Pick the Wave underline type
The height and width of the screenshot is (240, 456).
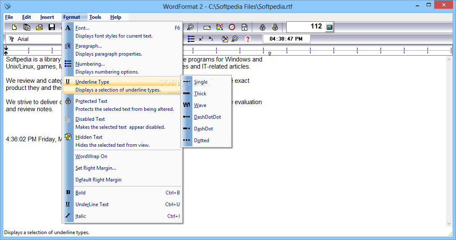pos(206,105)
